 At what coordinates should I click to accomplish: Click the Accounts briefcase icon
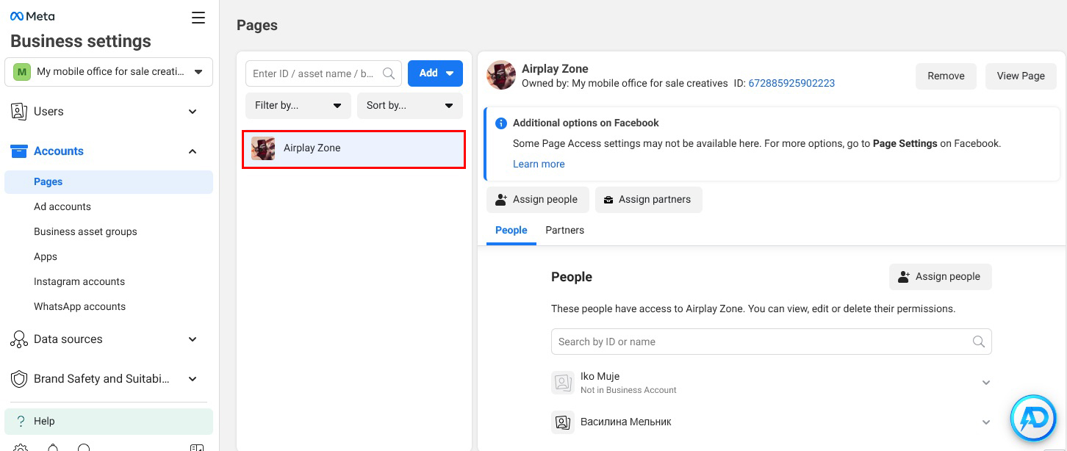coord(19,151)
